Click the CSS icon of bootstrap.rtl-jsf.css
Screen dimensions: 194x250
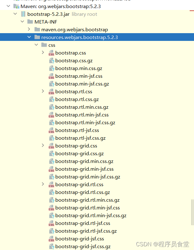point(51,130)
